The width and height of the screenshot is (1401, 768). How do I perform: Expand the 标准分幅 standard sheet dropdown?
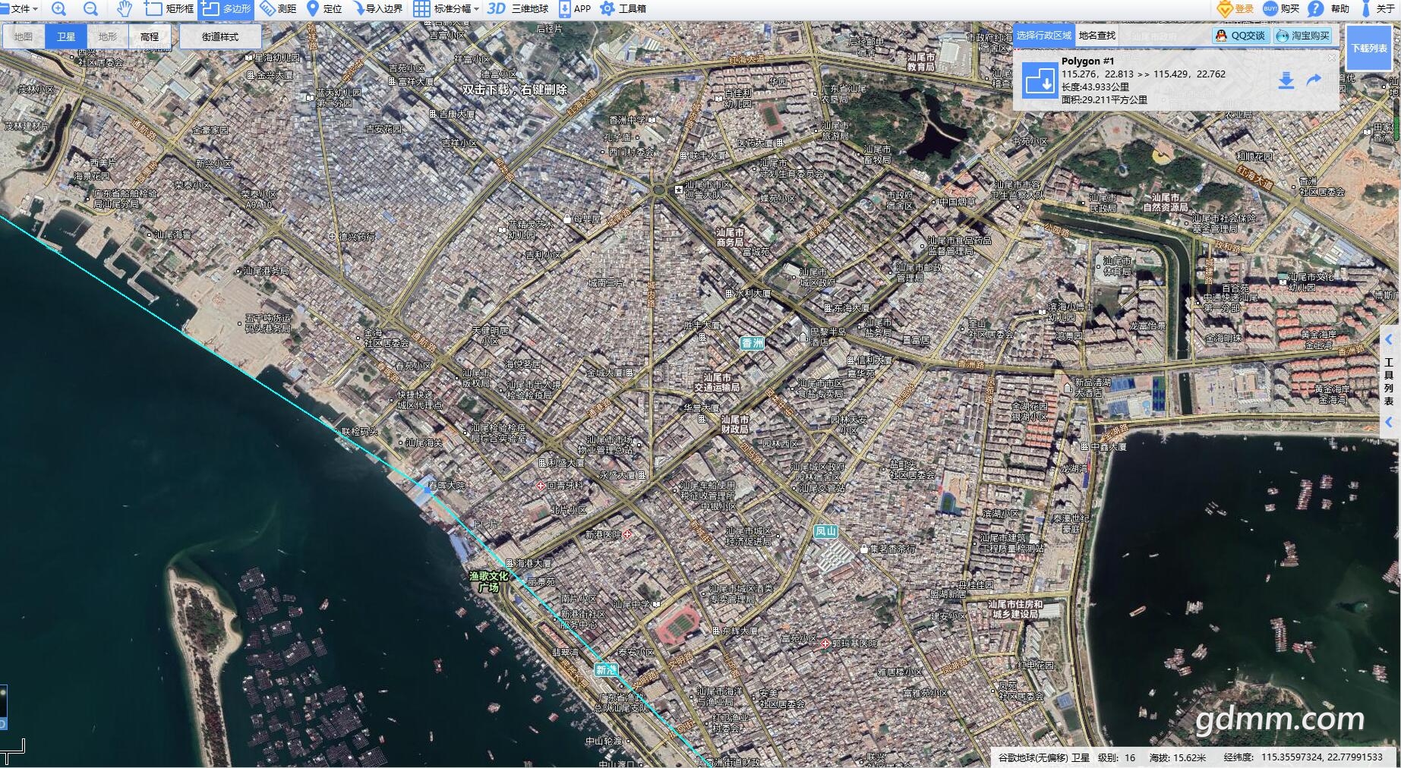click(x=446, y=9)
